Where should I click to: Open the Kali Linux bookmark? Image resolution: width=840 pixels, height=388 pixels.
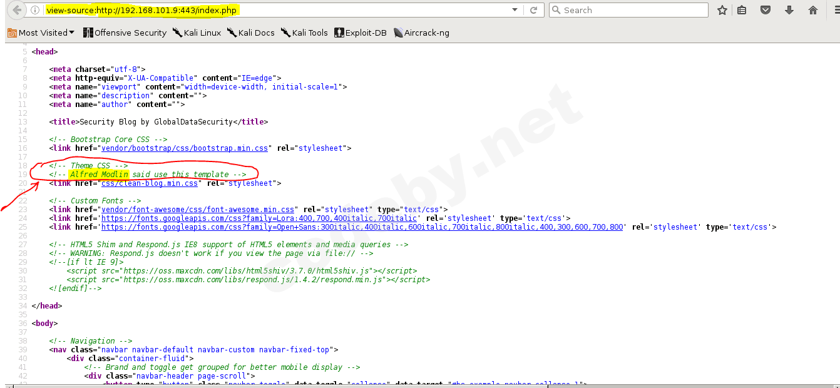click(x=197, y=33)
